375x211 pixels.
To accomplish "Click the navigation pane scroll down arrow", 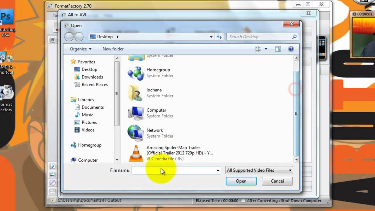I will pyautogui.click(x=117, y=160).
